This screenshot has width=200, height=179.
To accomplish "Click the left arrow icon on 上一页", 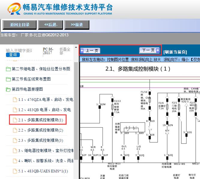I will coord(82,51).
